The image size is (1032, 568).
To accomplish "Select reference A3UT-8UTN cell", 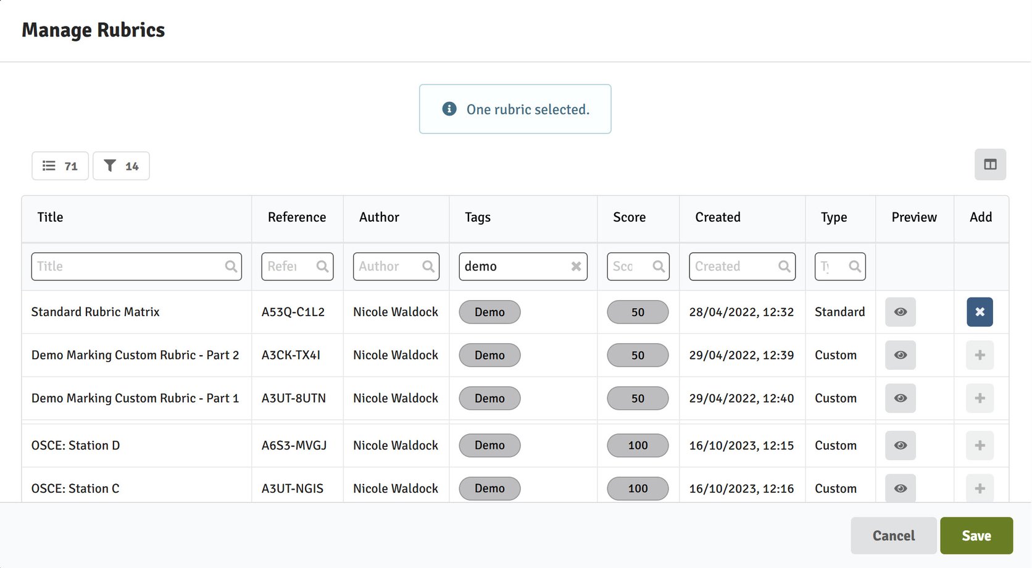I will (294, 398).
